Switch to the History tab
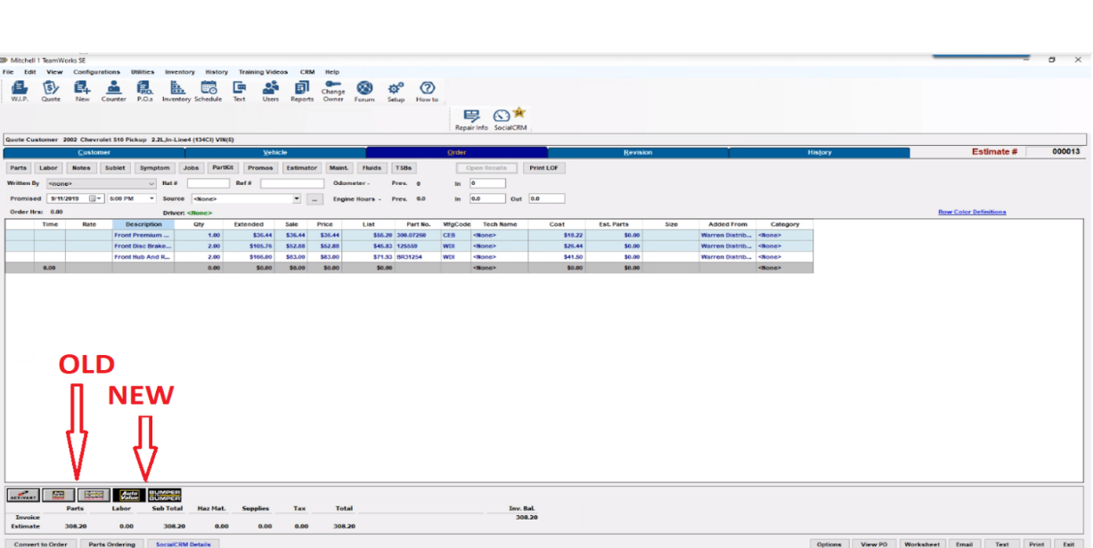 tap(819, 152)
